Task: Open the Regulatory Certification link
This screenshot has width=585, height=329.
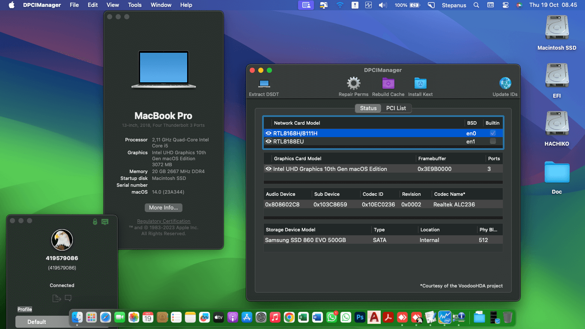Action: (x=164, y=221)
